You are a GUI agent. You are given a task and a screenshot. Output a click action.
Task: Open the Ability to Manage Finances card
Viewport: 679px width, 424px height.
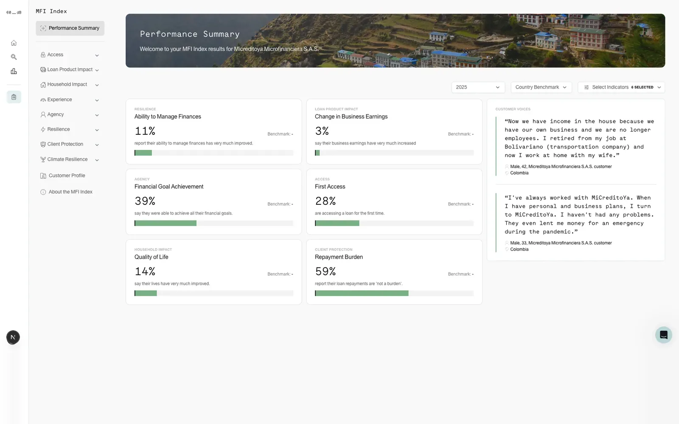click(213, 132)
